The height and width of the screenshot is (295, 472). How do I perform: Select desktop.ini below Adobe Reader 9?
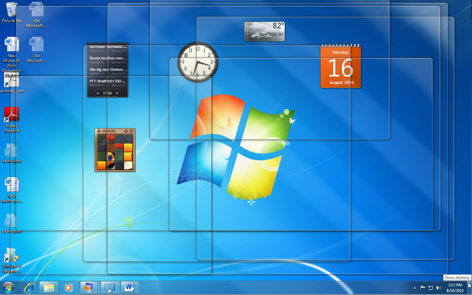coord(11,153)
